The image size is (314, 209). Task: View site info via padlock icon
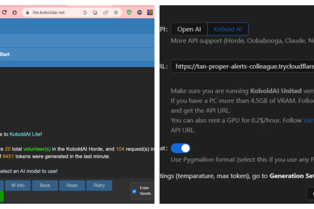click(28, 13)
